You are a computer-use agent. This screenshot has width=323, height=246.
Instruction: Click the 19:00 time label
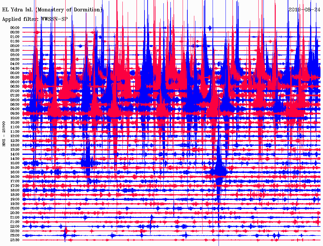(x=15, y=199)
